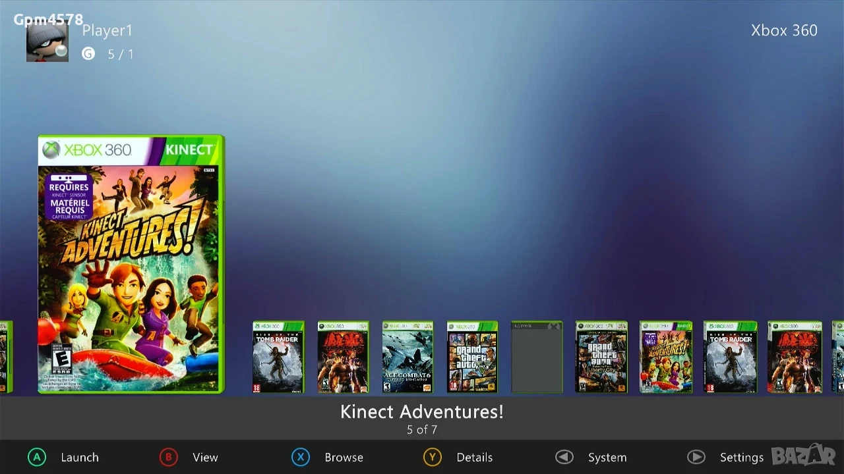Select the Browse label
844x474 pixels.
coord(344,458)
